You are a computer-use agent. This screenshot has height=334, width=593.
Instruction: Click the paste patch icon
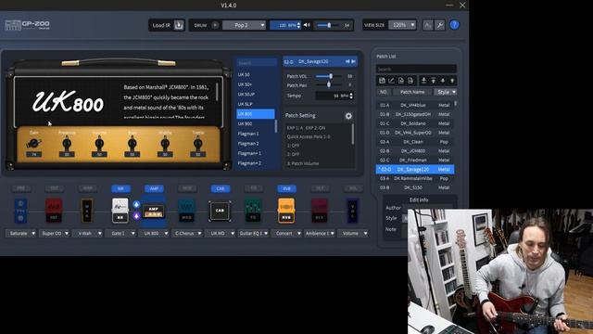[x=410, y=81]
